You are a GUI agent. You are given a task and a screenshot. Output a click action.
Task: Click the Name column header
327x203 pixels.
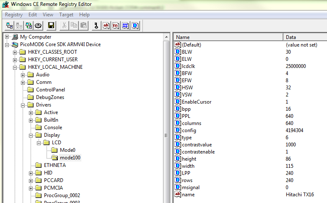228,37
